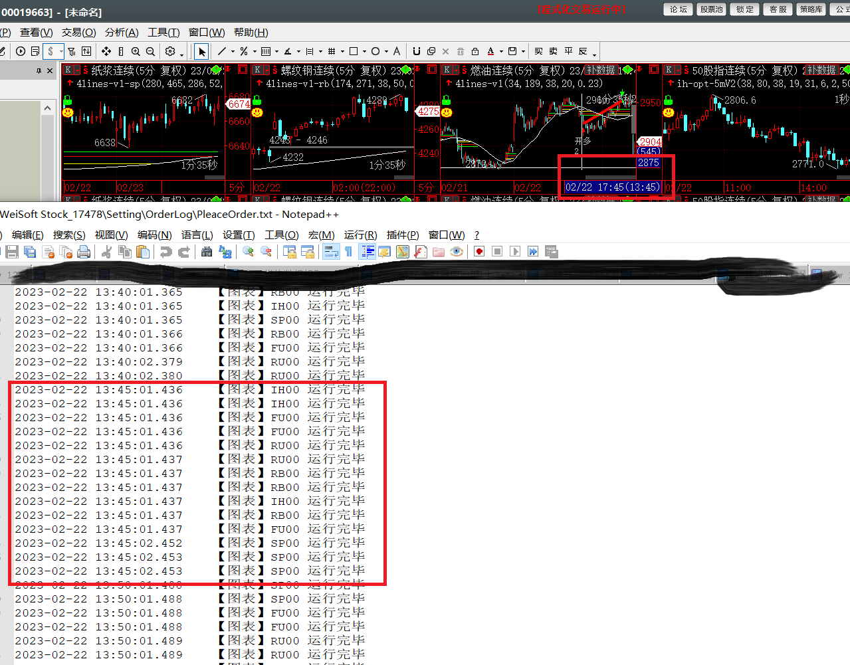Click the 锁定 button

tap(744, 9)
